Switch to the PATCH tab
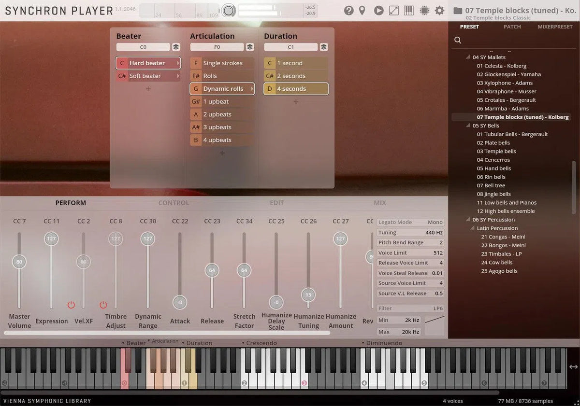 coord(512,27)
